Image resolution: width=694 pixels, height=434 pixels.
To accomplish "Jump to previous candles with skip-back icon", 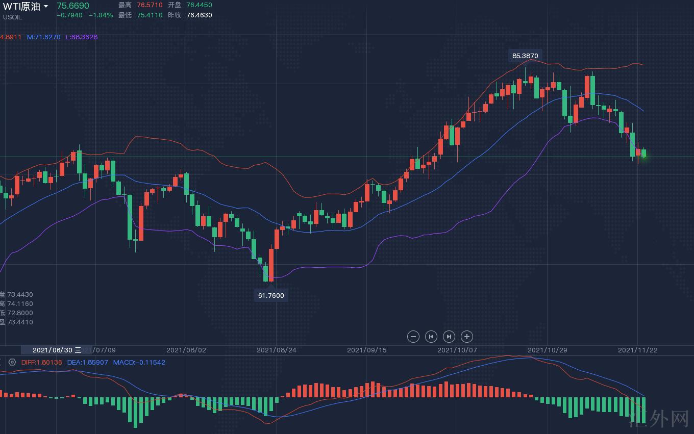I will click(431, 337).
